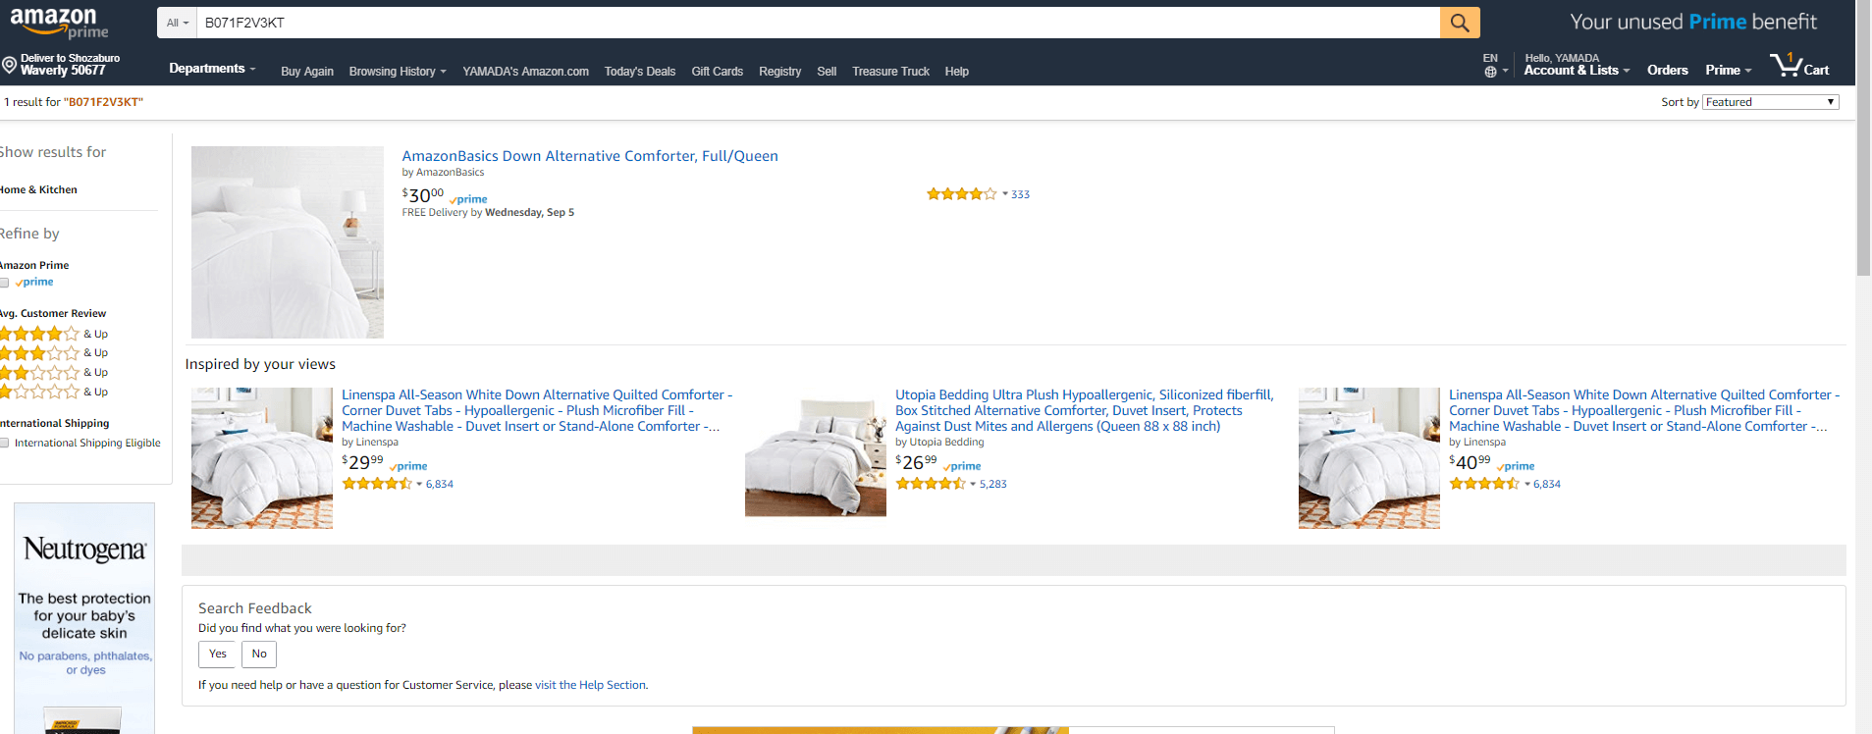1872x734 pixels.
Task: Open Gift Cards page
Action: pyautogui.click(x=717, y=72)
